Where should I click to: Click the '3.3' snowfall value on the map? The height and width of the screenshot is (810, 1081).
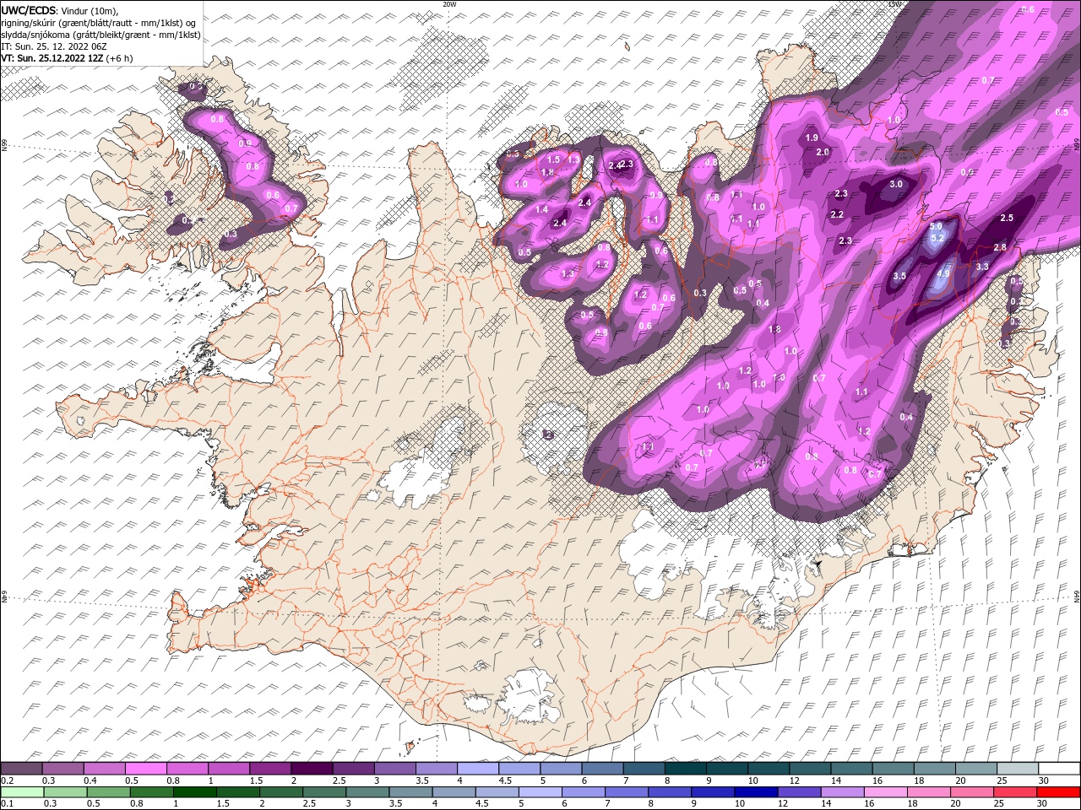point(982,267)
